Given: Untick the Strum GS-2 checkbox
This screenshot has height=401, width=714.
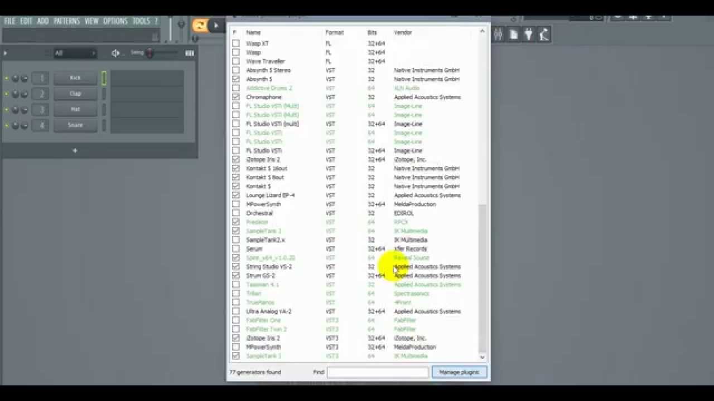Looking at the screenshot, I should pos(236,276).
